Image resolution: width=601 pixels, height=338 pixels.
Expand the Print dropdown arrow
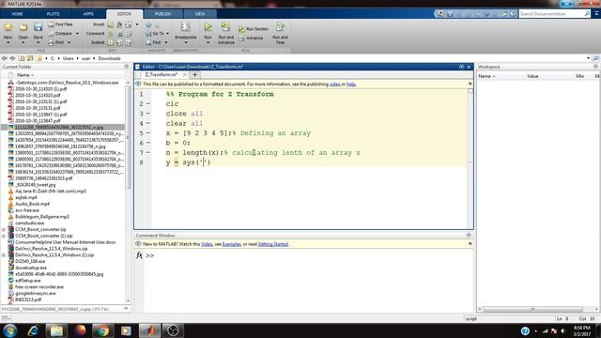click(x=69, y=42)
